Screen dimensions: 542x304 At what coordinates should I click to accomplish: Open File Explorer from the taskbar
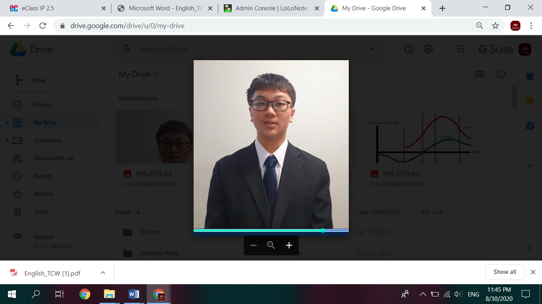click(x=109, y=294)
